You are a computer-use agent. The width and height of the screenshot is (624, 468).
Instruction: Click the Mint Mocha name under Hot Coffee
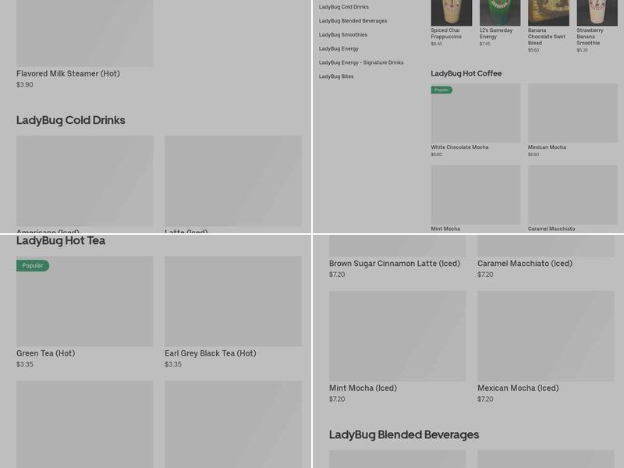(x=445, y=229)
